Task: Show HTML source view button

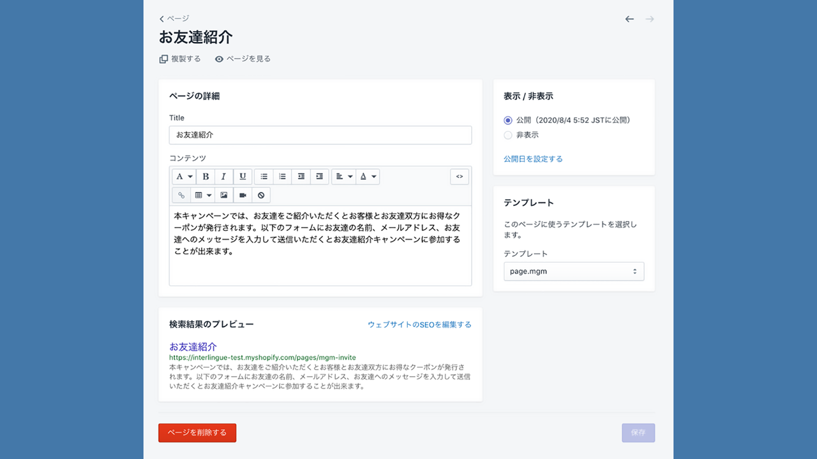Action: tap(460, 177)
